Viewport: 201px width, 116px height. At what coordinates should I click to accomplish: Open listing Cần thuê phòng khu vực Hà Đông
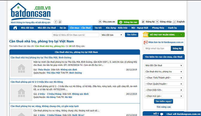coord(37,82)
